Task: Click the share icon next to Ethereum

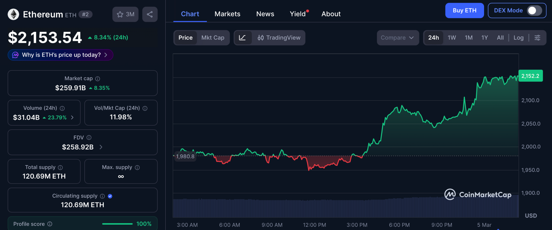Action: click(150, 14)
